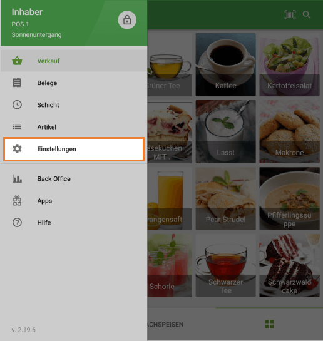This screenshot has height=341, width=323.
Task: Select the Kartoffelsalat item tile
Action: point(289,64)
